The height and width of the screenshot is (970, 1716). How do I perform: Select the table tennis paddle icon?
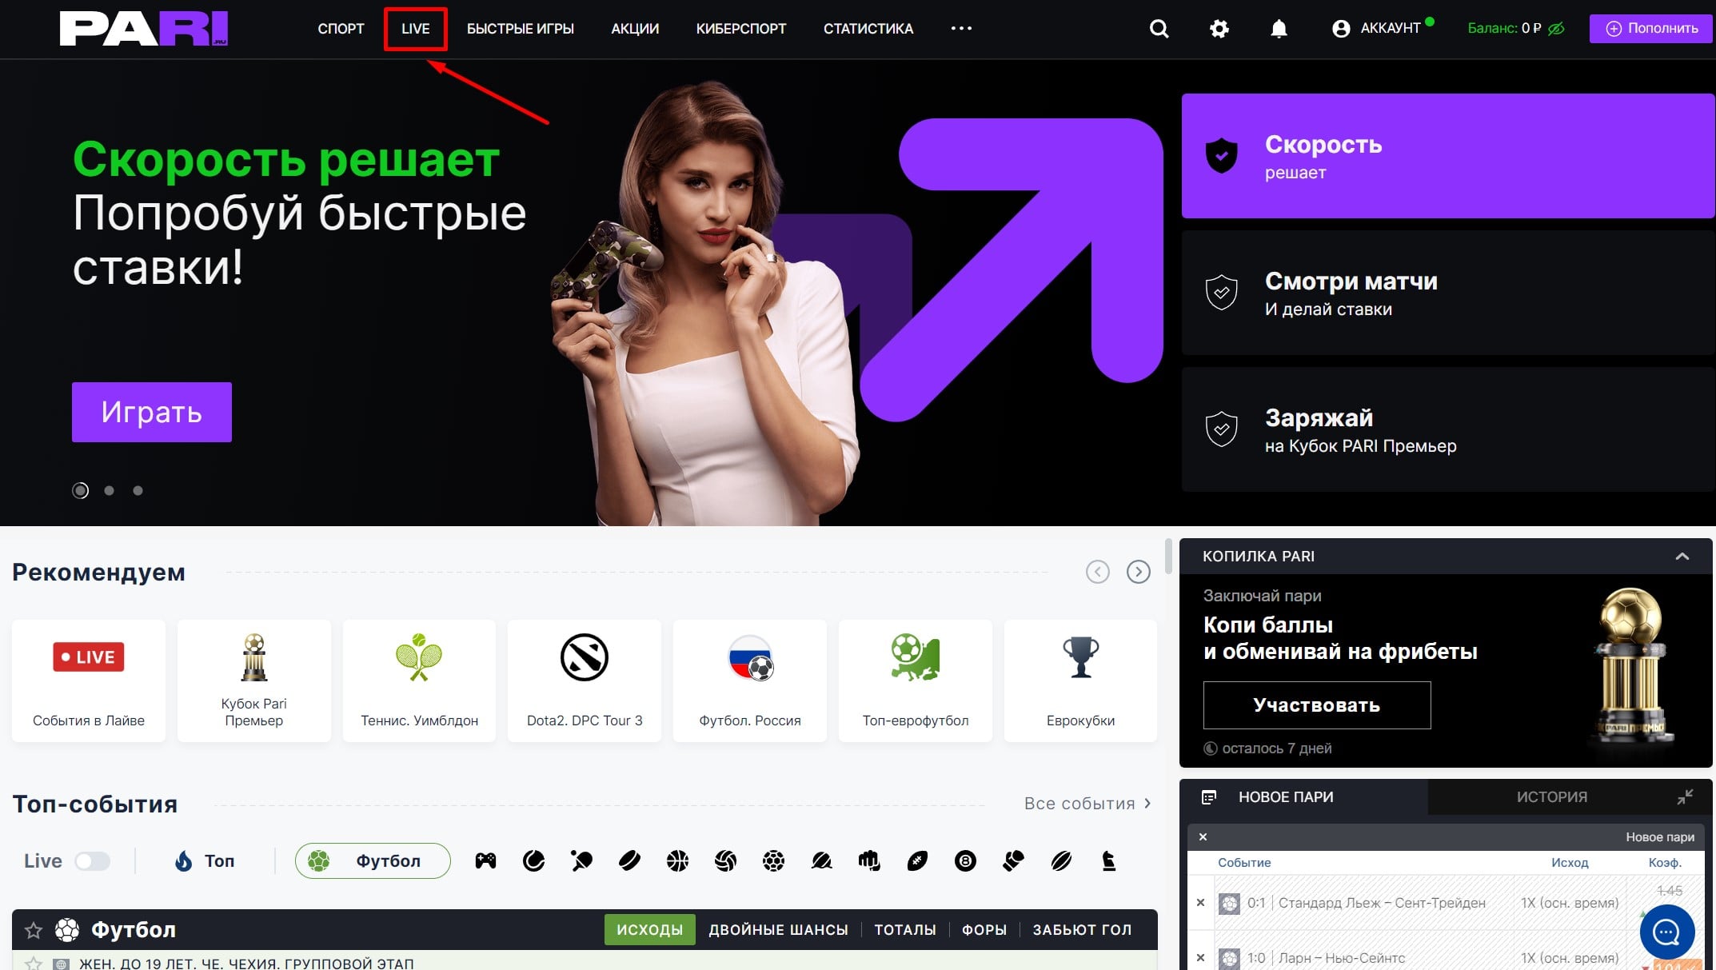click(x=581, y=860)
